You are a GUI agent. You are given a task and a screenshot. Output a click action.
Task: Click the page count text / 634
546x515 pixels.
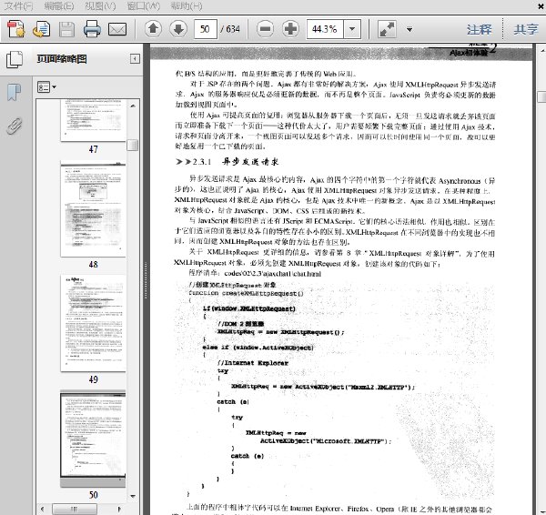coord(230,29)
